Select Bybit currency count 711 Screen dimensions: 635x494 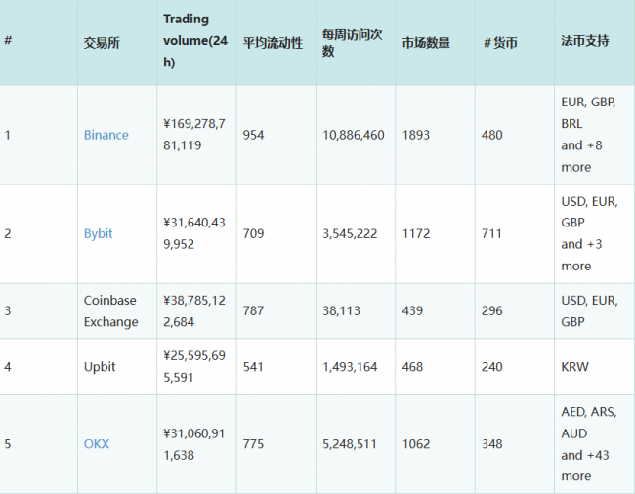point(491,233)
